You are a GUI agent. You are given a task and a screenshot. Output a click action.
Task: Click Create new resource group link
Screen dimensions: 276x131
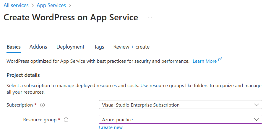[111, 127]
